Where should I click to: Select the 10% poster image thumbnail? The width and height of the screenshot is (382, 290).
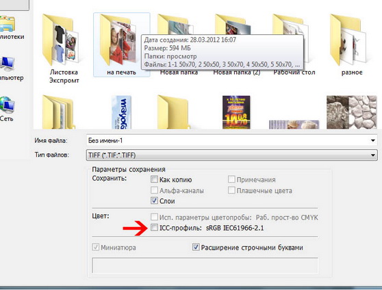click(236, 112)
